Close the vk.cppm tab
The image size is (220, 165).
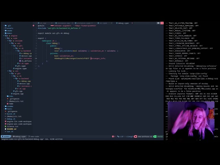tap(111, 23)
